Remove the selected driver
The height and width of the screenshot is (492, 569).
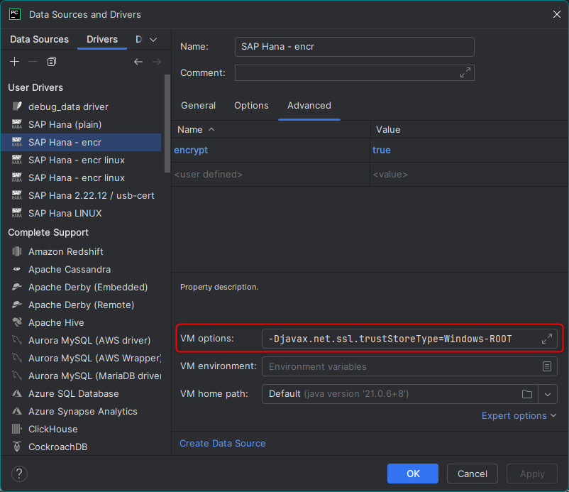pos(33,62)
